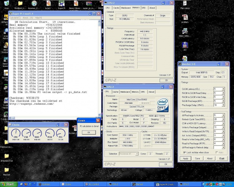This screenshot has height=187, width=234.
Task: Open the PDF 'problem' desktop icon
Action: [185, 17]
